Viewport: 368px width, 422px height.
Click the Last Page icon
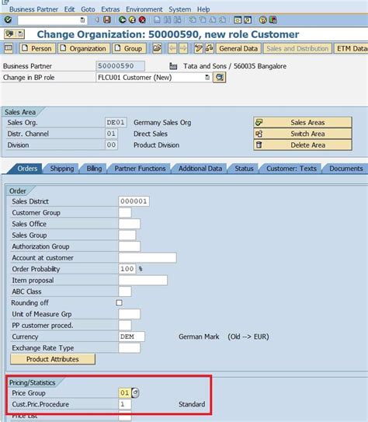click(x=222, y=20)
